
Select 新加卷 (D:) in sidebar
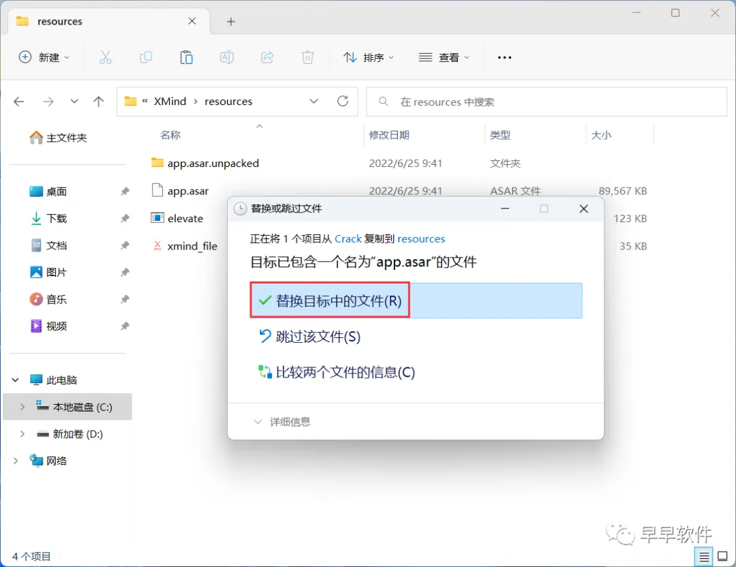pos(70,434)
